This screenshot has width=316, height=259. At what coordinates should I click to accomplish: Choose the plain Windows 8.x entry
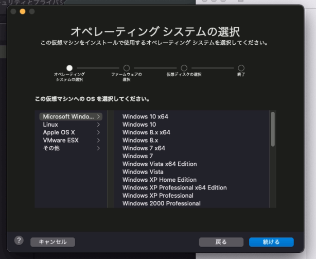(x=141, y=140)
